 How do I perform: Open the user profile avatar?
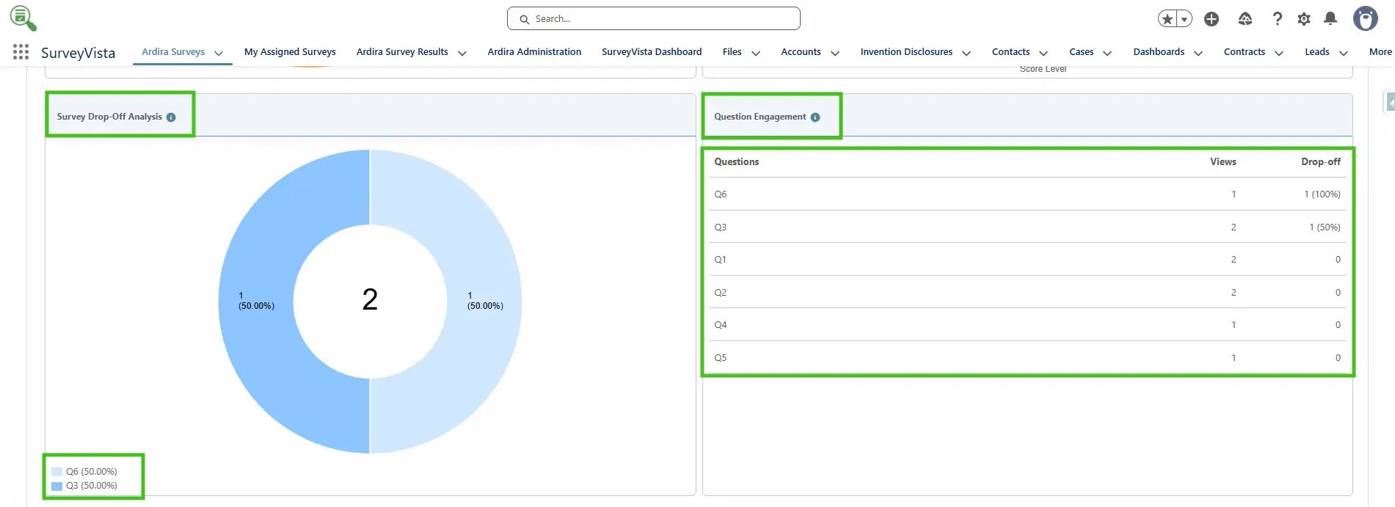pos(1366,19)
